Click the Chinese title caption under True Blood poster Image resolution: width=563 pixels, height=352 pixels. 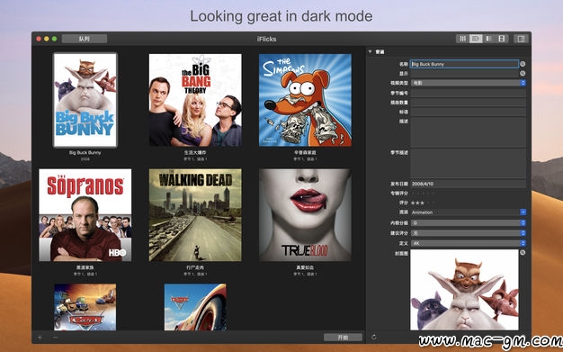[305, 267]
